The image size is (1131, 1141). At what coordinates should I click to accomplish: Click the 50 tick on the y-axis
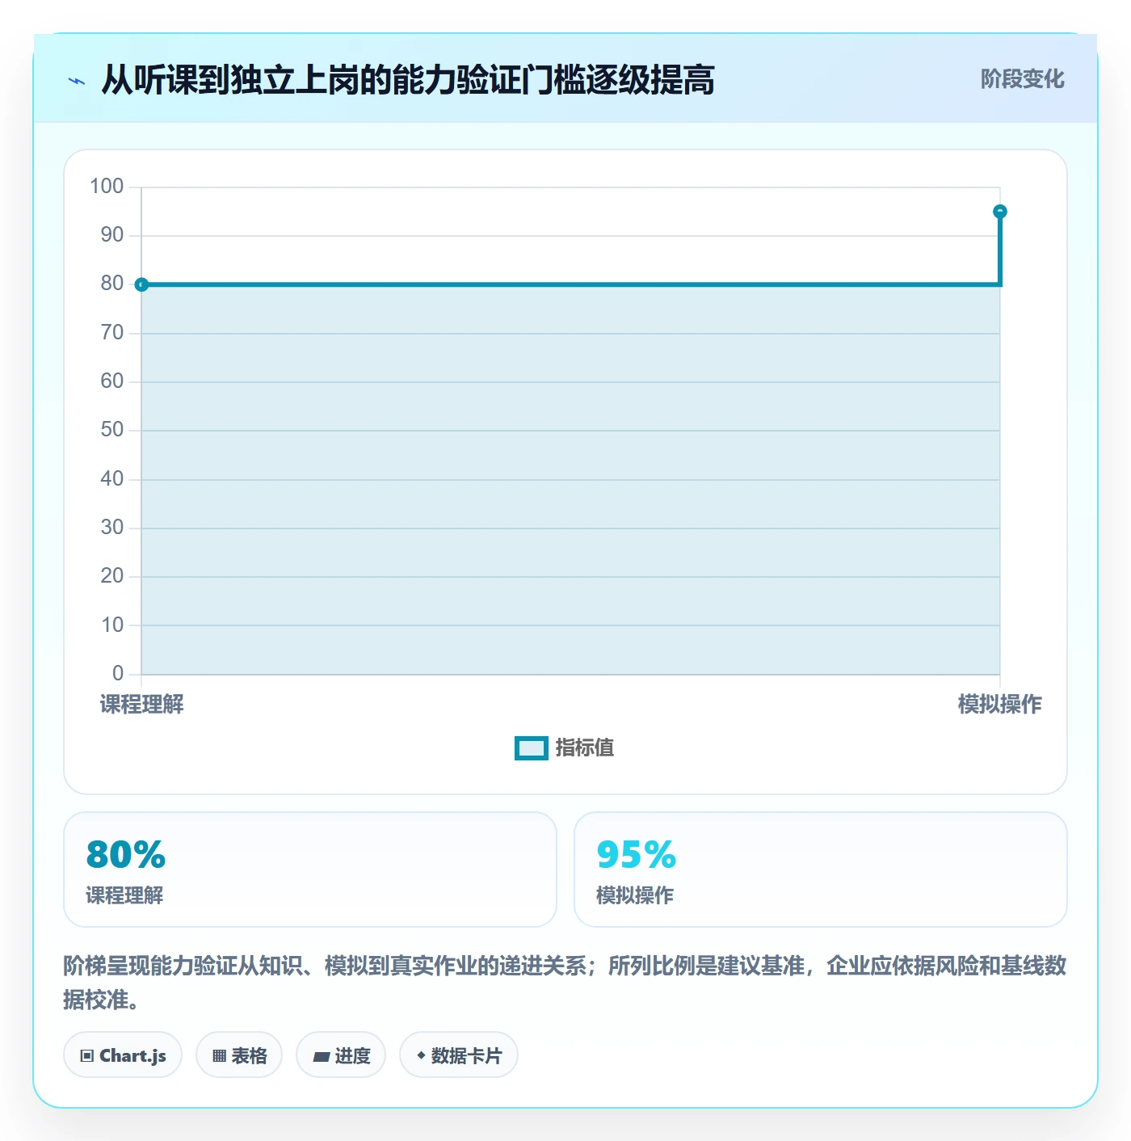click(112, 430)
